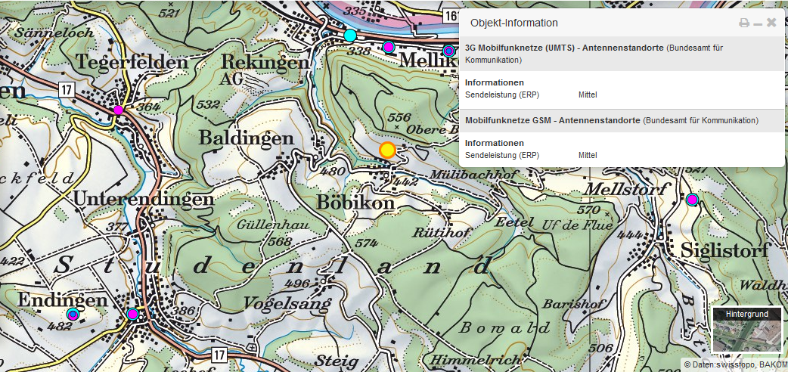Click the Mobilfunknetze GSM layer header
The image size is (788, 372).
point(623,121)
